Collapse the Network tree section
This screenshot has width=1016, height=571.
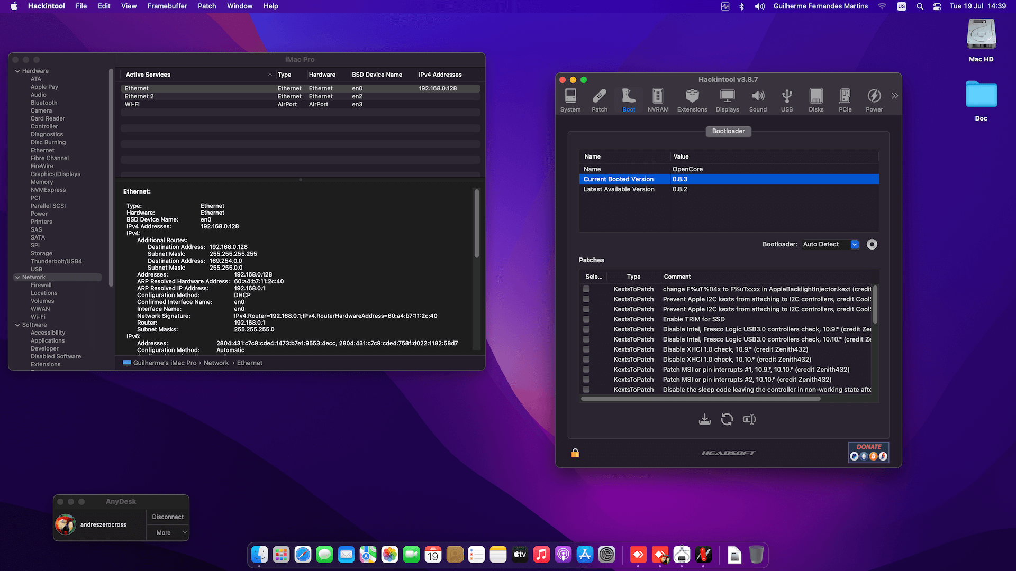click(17, 277)
